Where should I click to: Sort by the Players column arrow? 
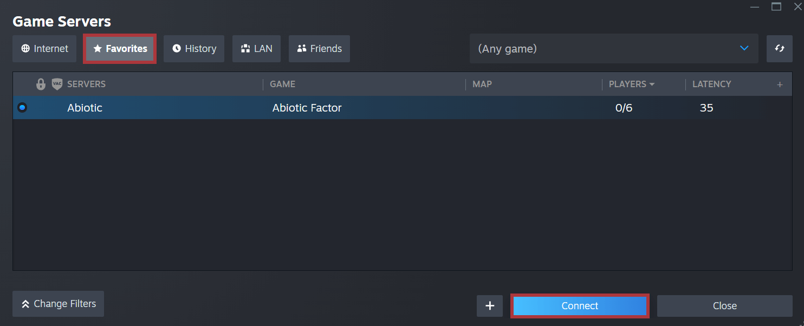point(652,84)
